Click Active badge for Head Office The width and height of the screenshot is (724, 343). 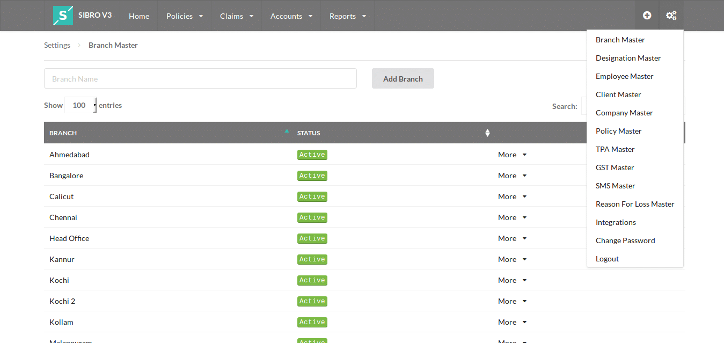point(312,238)
